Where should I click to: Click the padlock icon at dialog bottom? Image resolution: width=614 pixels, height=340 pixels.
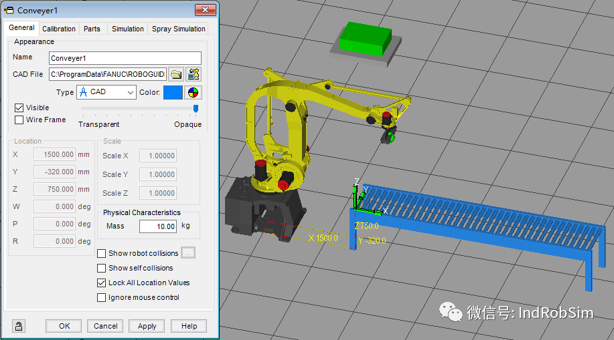(18, 326)
